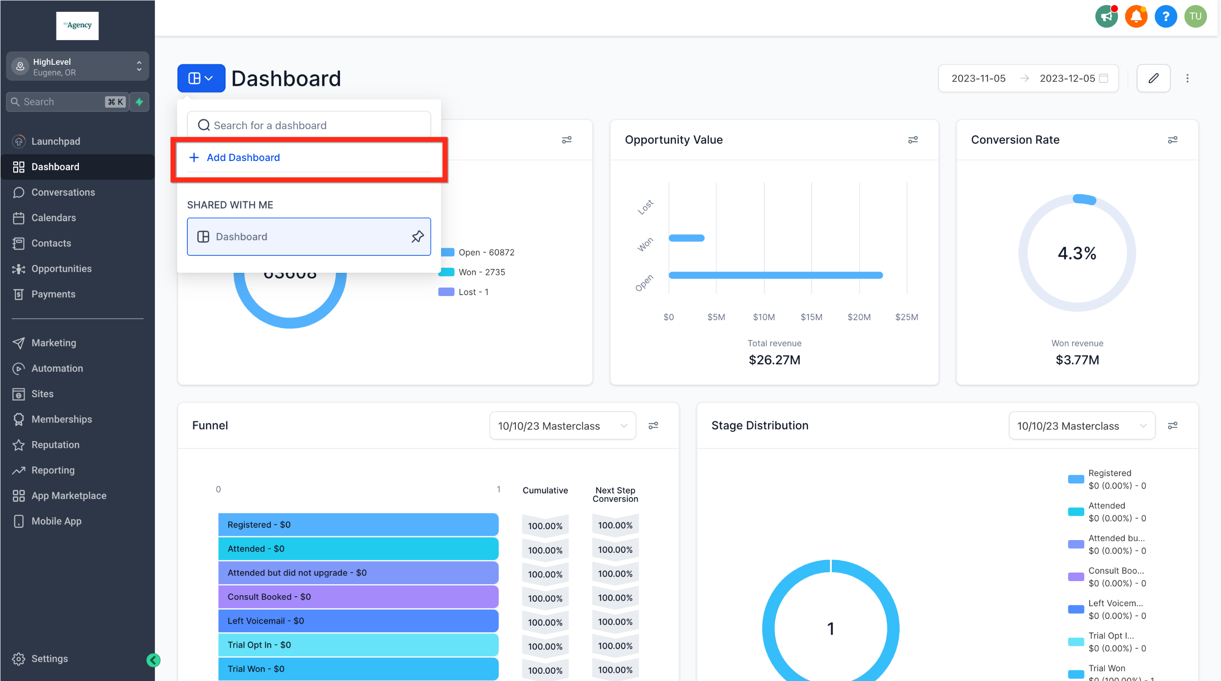Click the lightning icon beside the search bar
This screenshot has width=1221, height=681.
tap(139, 101)
